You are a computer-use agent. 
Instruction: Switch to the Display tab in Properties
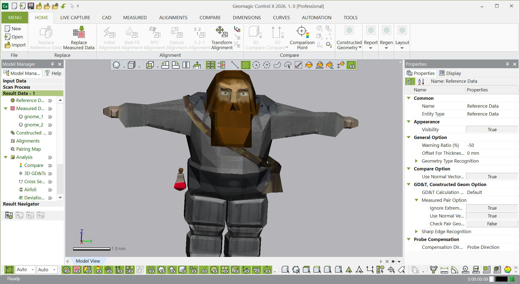pos(450,73)
